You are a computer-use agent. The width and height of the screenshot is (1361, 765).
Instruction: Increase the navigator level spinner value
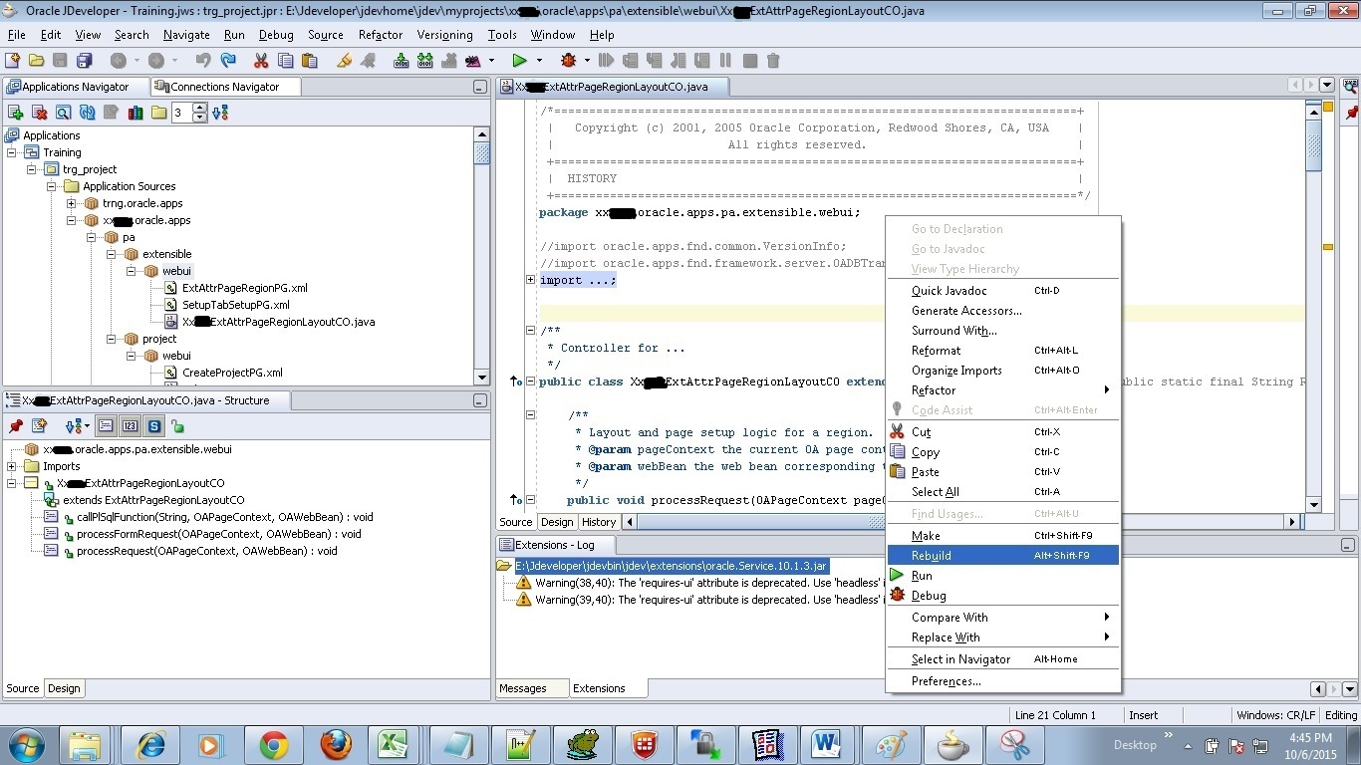pos(199,109)
